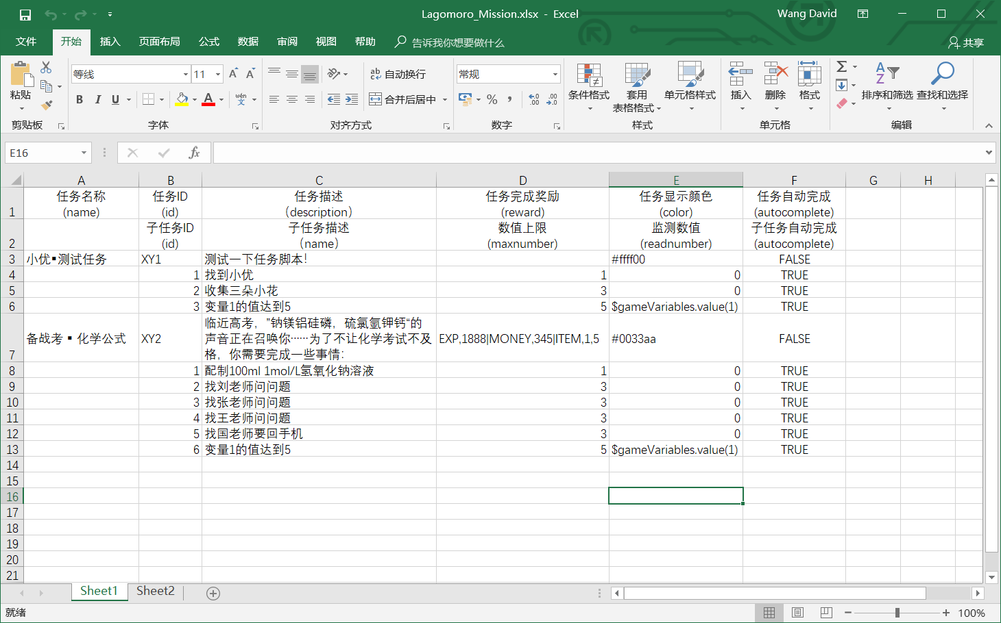Click the Zoom In plus button

coord(946,613)
